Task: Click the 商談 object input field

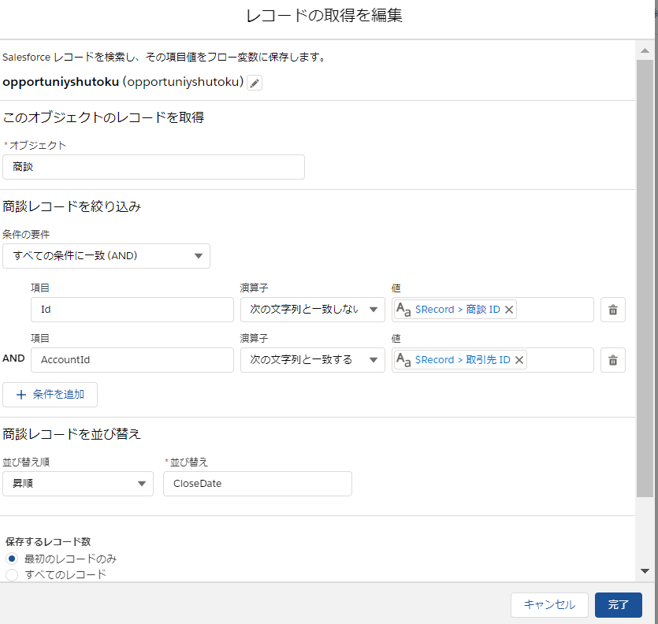Action: click(x=154, y=166)
